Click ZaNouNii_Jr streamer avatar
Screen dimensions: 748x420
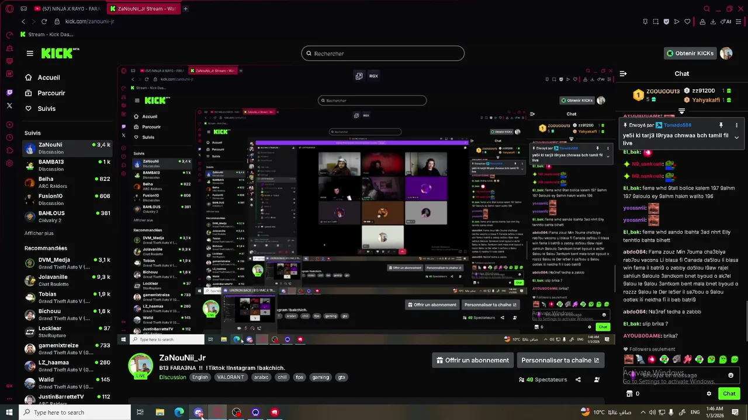click(140, 366)
